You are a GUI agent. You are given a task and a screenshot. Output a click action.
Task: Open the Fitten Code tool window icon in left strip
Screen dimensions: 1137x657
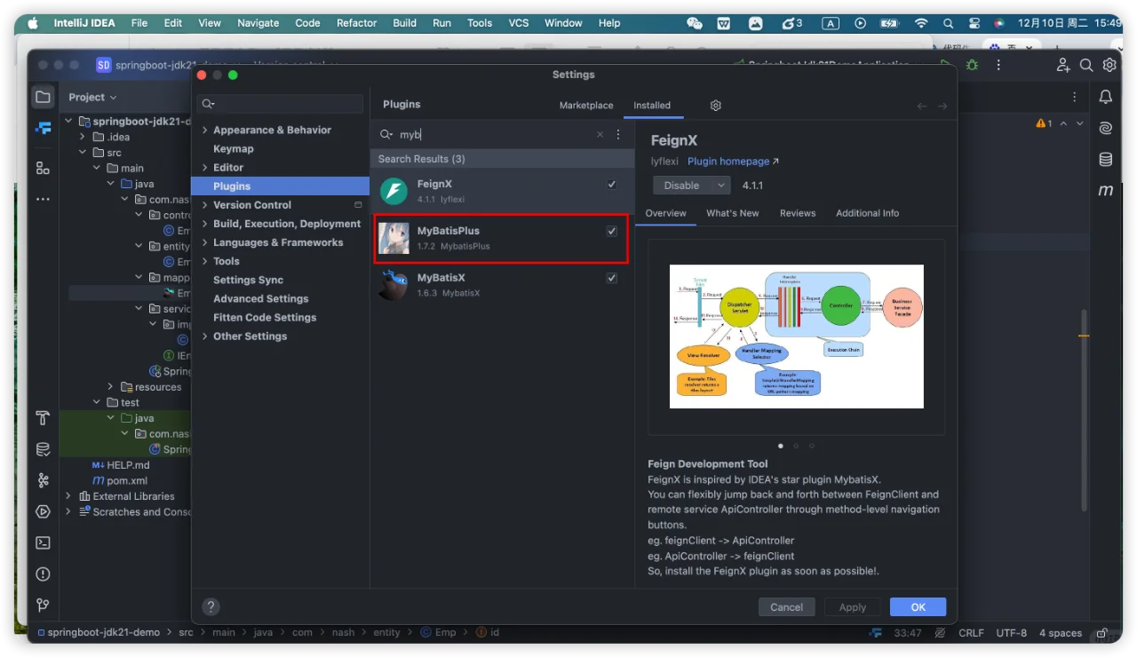43,128
